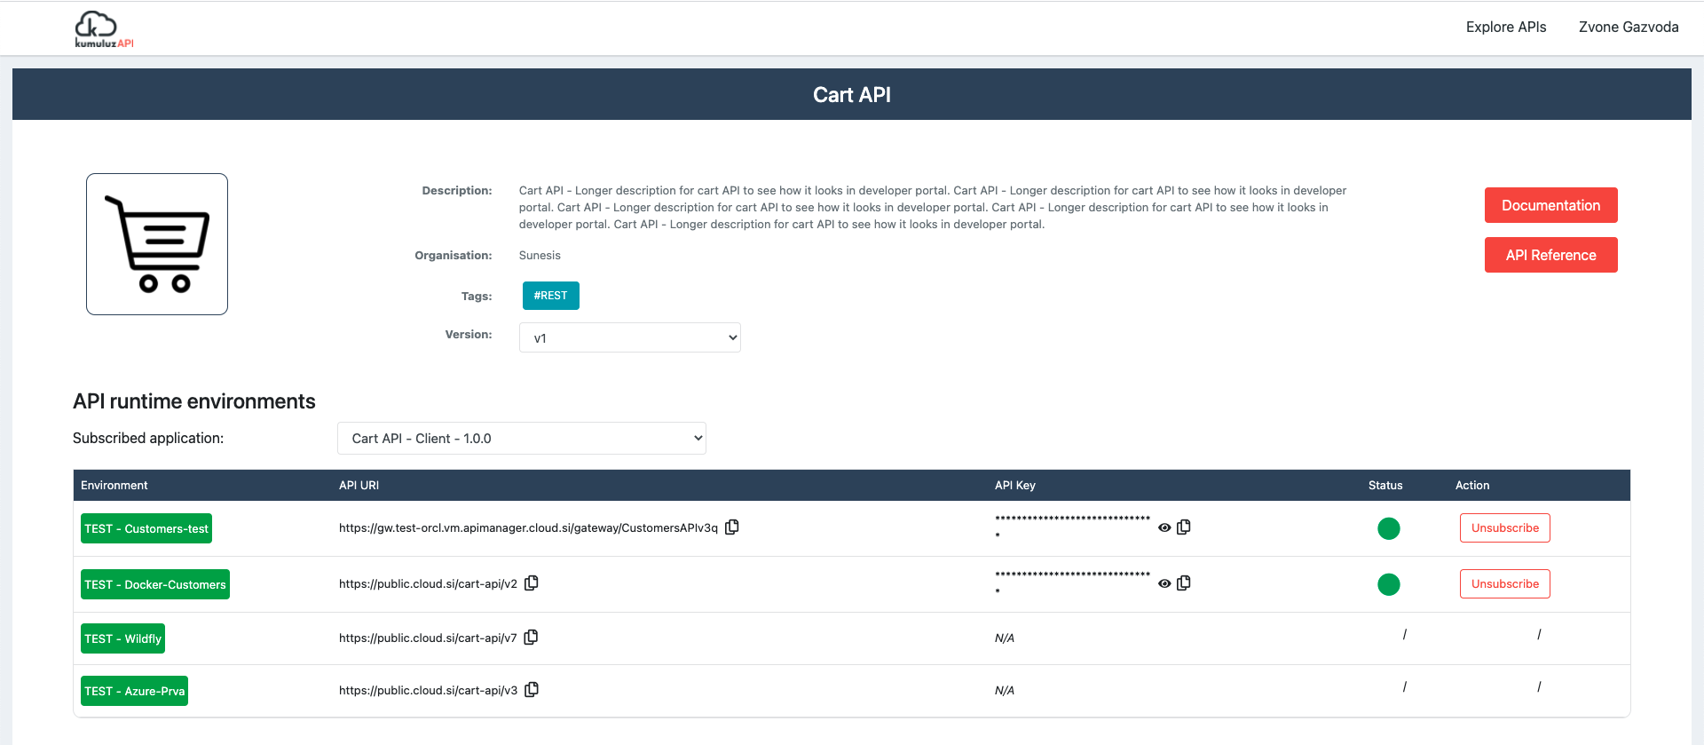Click the shopping cart API image
This screenshot has width=1704, height=745.
click(157, 244)
